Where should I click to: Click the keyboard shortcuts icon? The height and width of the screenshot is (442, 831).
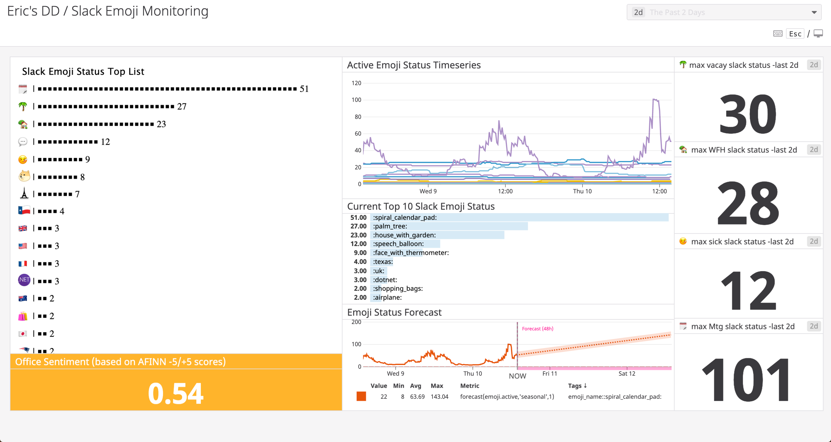(x=778, y=33)
